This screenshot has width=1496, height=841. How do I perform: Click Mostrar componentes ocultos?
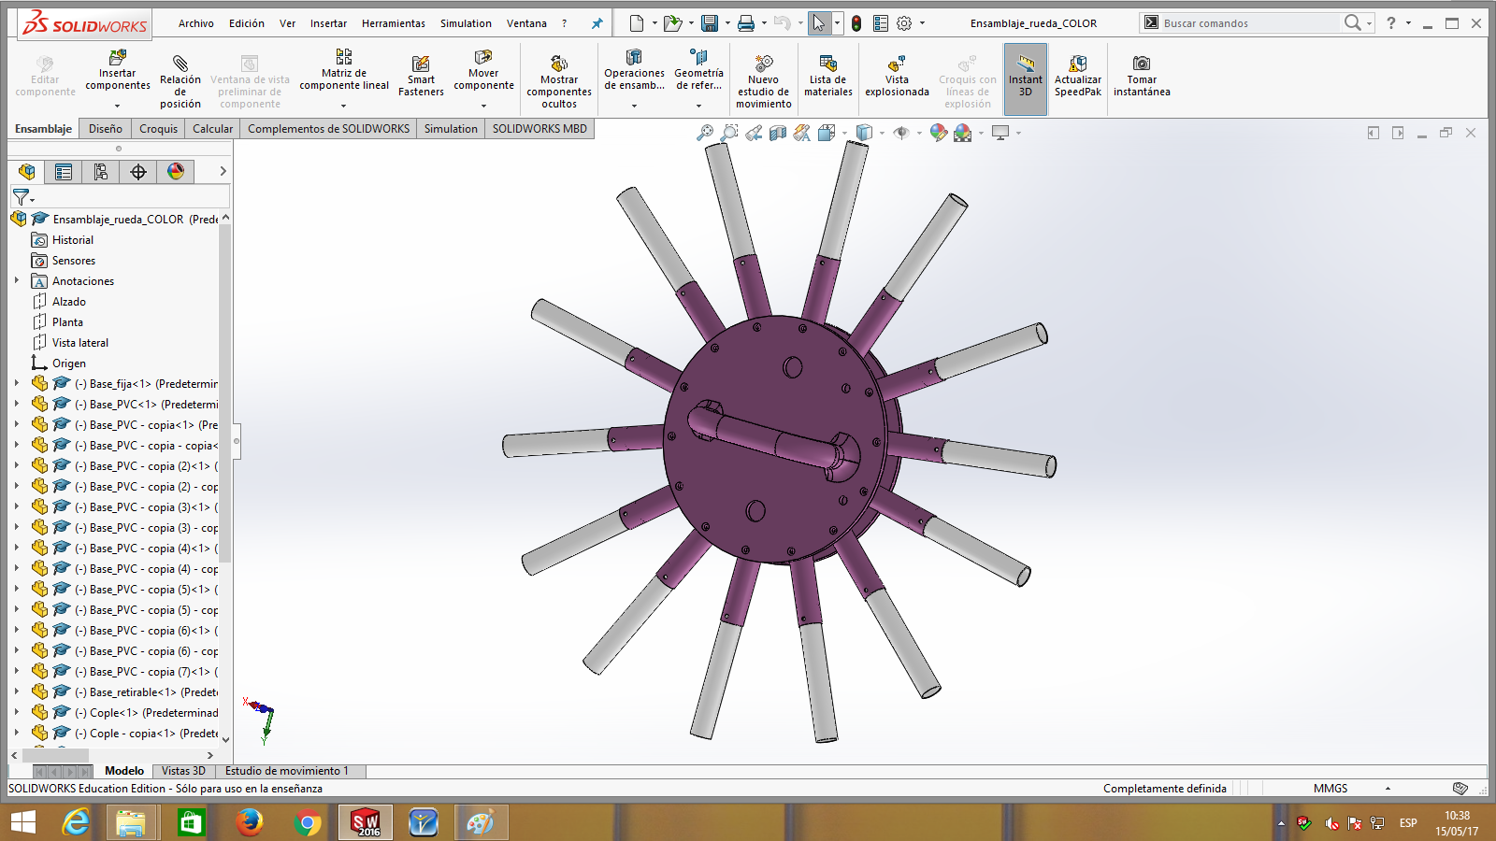559,80
